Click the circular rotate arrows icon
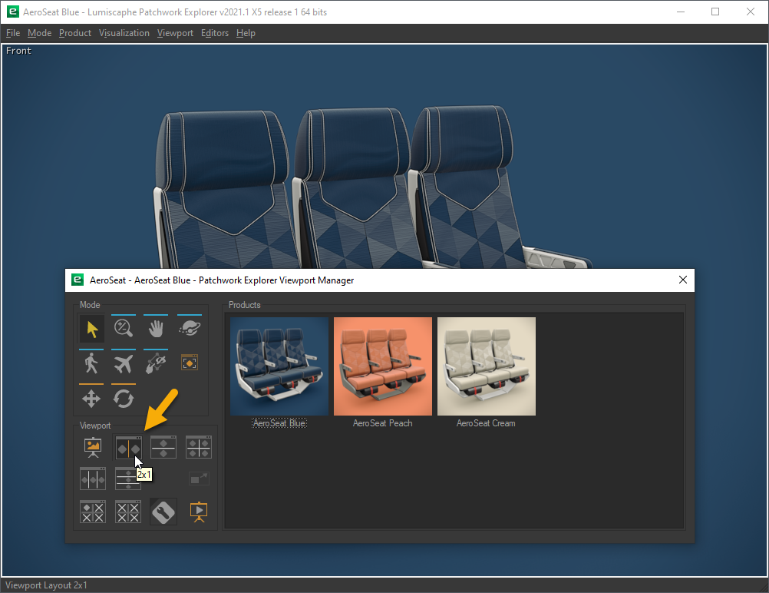 (x=124, y=399)
